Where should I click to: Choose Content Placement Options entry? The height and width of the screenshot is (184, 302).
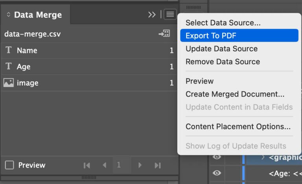[x=238, y=127]
